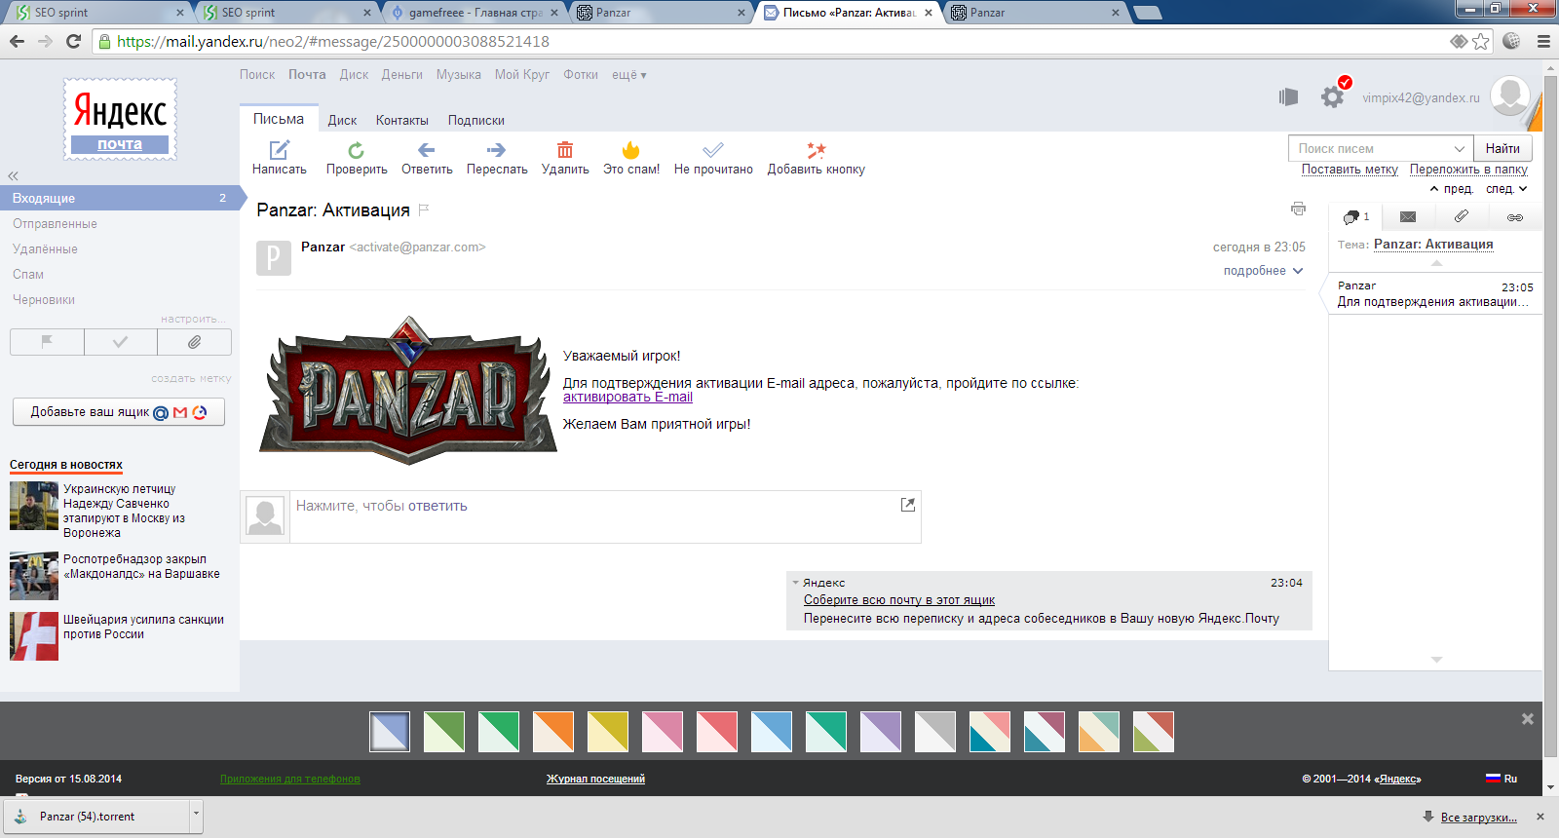Click the Ответить reply arrow icon
Image resolution: width=1559 pixels, height=838 pixels.
pyautogui.click(x=426, y=150)
